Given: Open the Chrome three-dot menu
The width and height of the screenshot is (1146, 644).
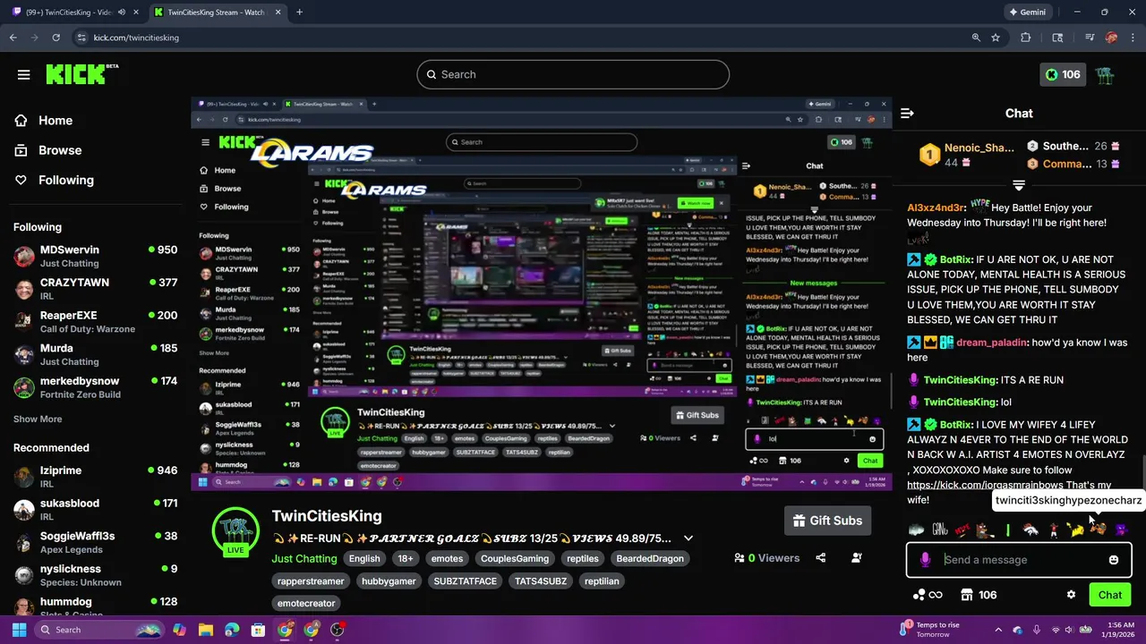Looking at the screenshot, I should (1133, 38).
